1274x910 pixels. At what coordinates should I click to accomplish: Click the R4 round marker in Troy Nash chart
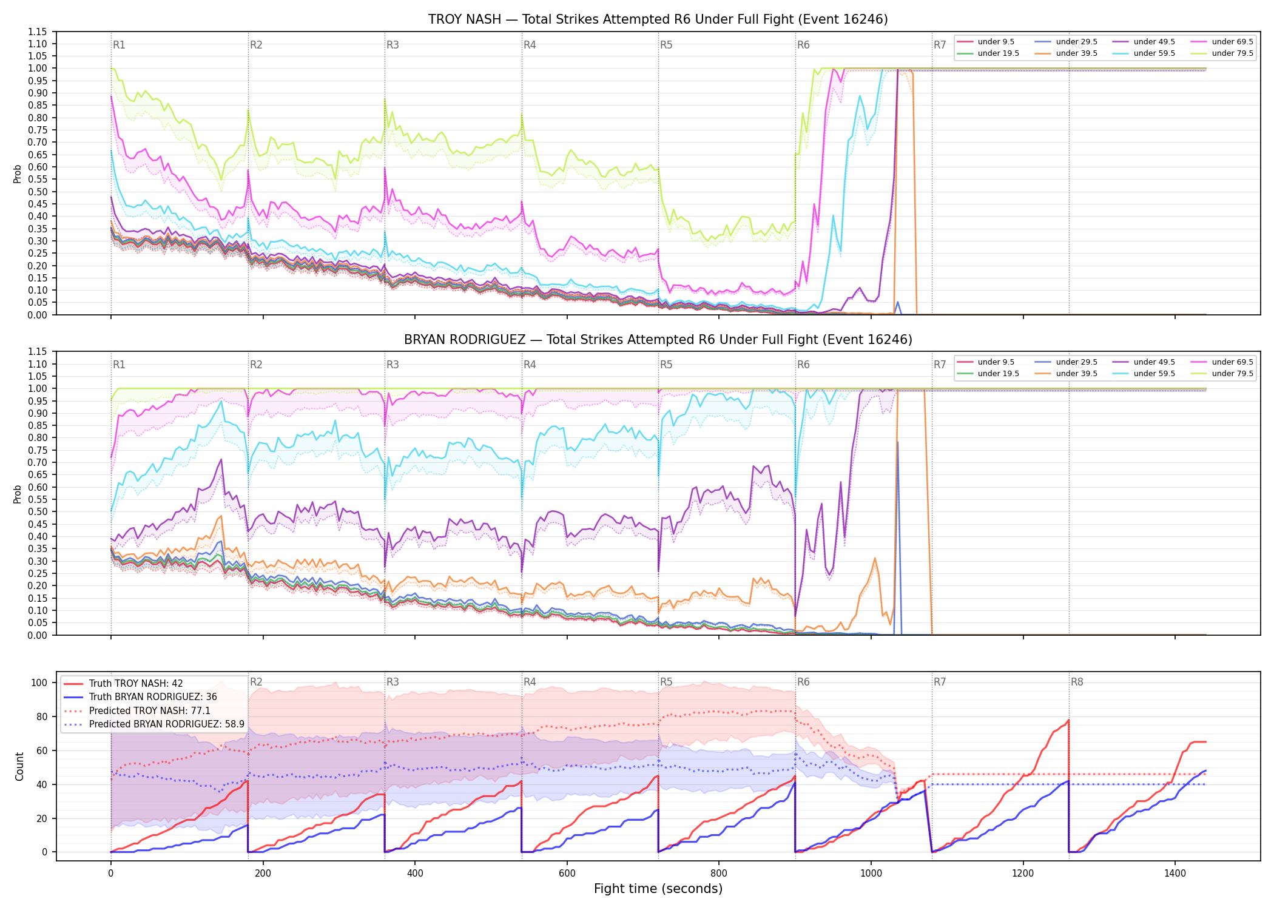point(530,45)
